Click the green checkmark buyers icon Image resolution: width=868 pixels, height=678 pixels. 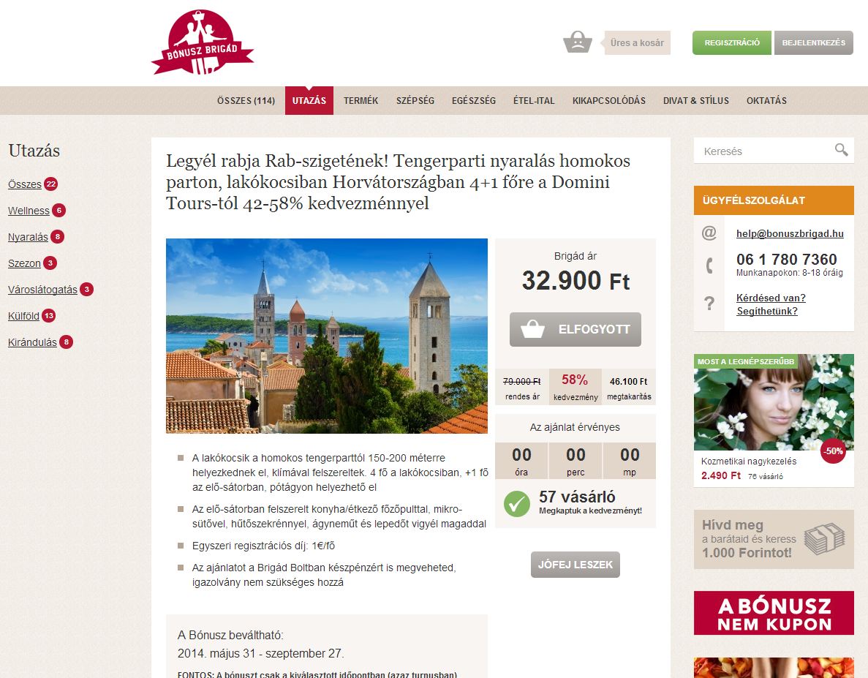tap(516, 504)
